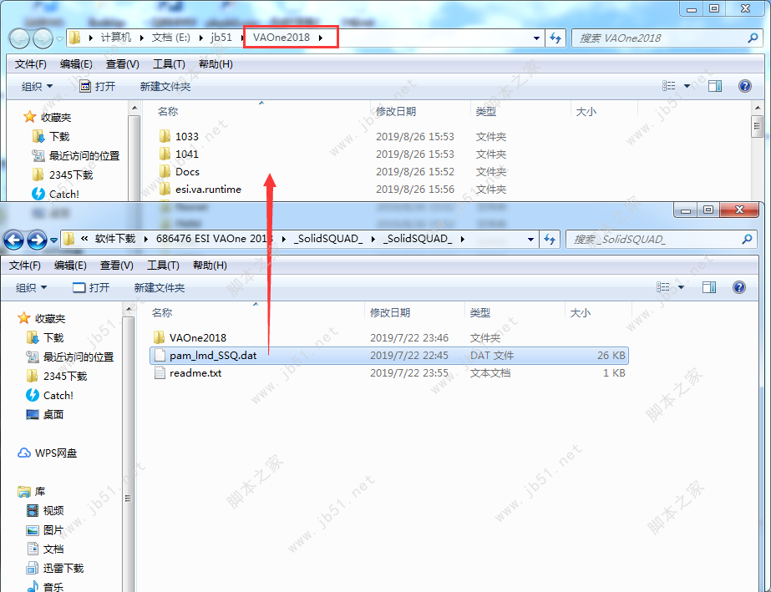Open 视频 library in front sidebar
The height and width of the screenshot is (592, 771).
tap(44, 510)
